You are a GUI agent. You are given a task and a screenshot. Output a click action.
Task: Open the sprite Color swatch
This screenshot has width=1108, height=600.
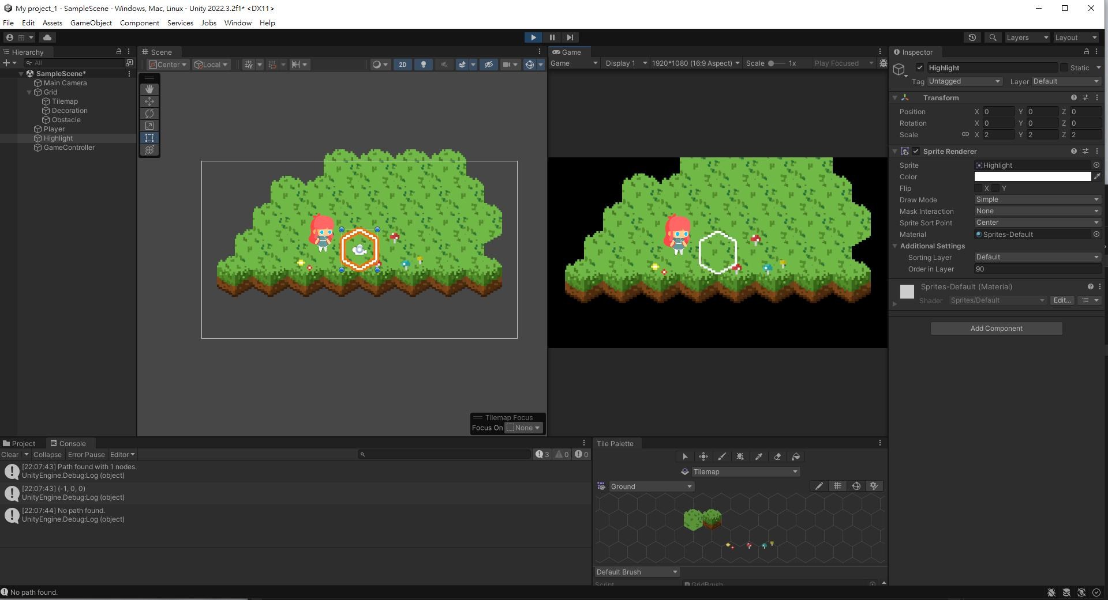(x=1032, y=176)
